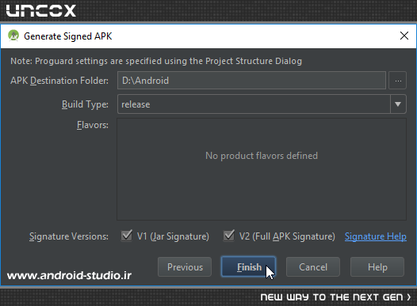Click the Signature Versions label
Viewport: 417px width, 306px height.
(x=69, y=236)
